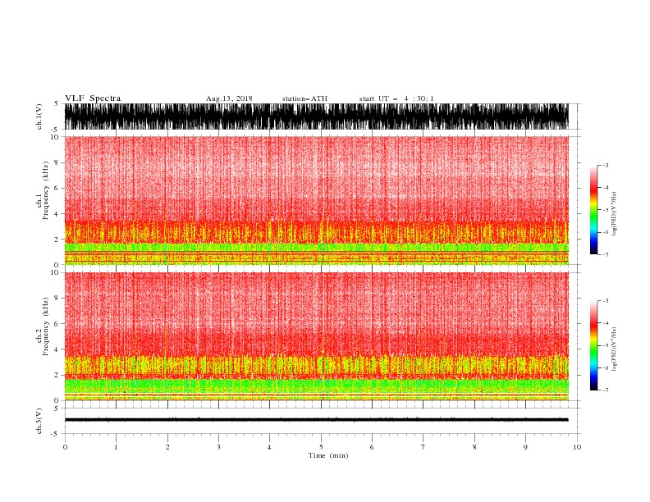The width and height of the screenshot is (650, 502).
Task: Click the lower log(PSD)(V²/Hz) colorbar label
Action: point(615,349)
